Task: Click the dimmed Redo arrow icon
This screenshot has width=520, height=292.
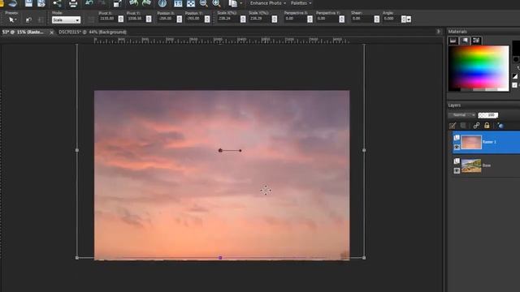Action: click(x=102, y=3)
